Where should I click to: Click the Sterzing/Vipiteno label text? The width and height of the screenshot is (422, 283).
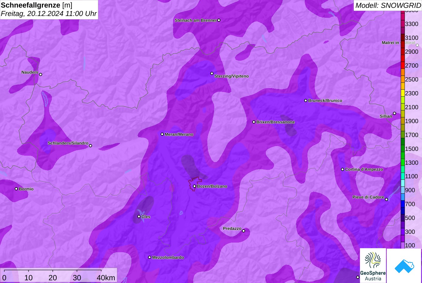(231, 76)
